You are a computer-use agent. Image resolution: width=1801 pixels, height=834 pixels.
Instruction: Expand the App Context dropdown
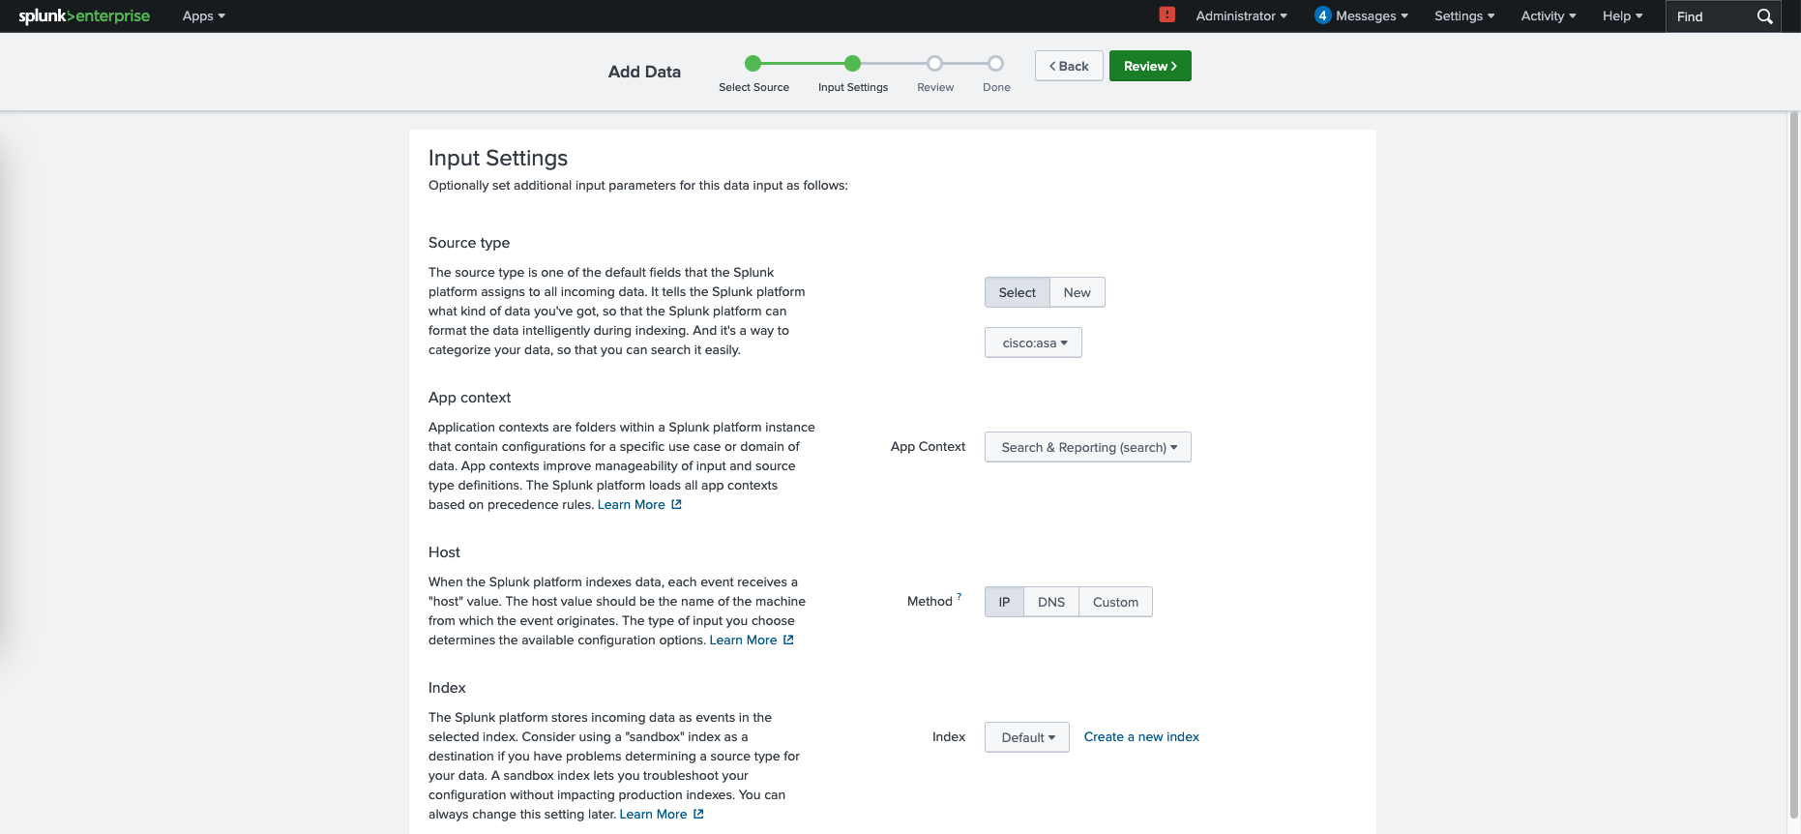click(1087, 447)
